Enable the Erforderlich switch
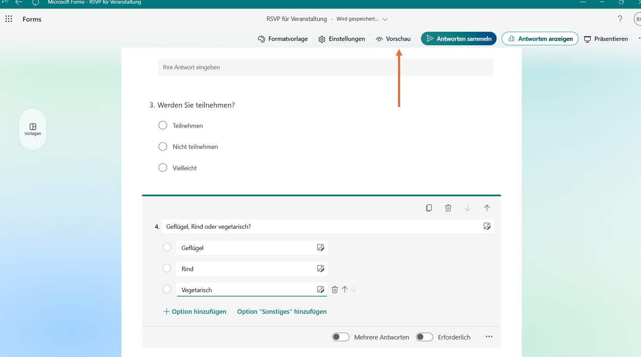The image size is (641, 357). tap(424, 337)
